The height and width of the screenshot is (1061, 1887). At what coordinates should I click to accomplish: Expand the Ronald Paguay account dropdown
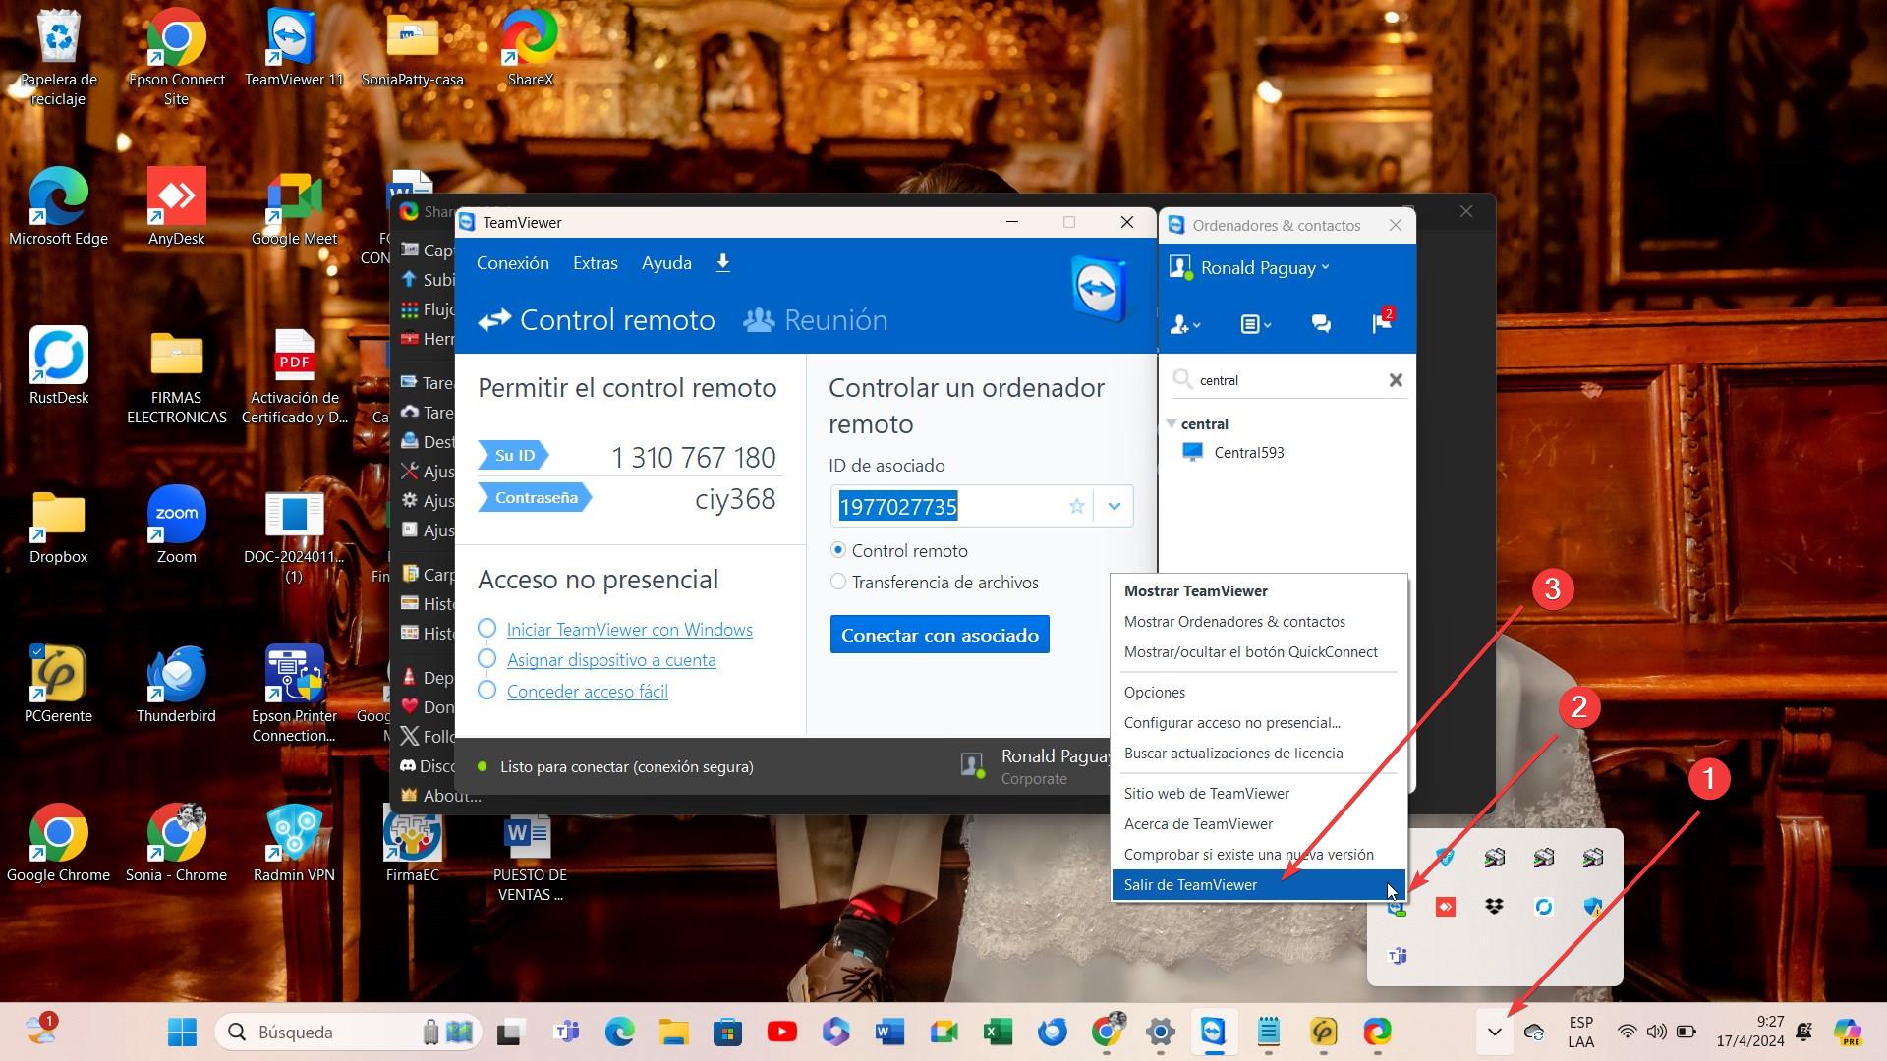(x=1326, y=267)
